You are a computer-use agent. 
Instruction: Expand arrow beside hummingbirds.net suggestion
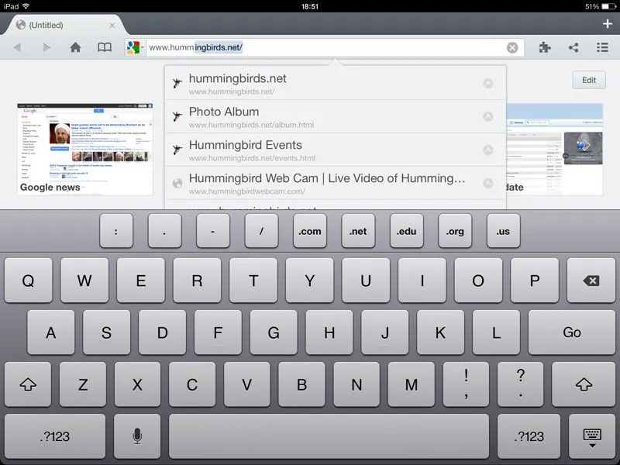(x=487, y=84)
